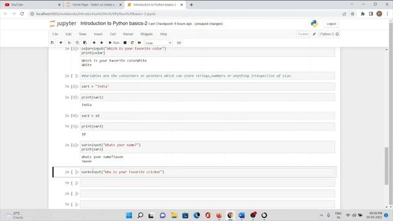The image size is (393, 221).
Task: Close the Introduction to Python basics-2 tab
Action: [182, 5]
